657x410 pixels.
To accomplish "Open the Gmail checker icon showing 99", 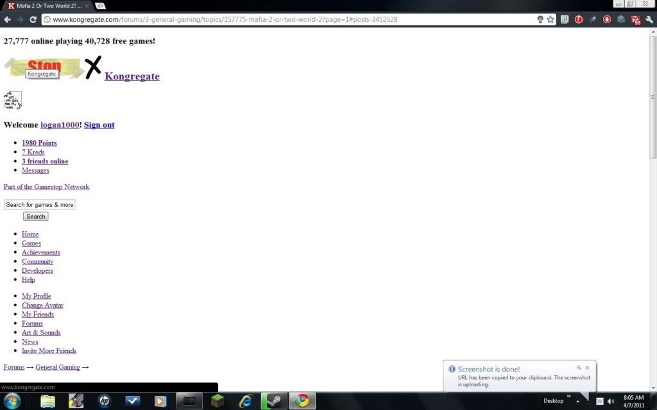I will [x=635, y=20].
